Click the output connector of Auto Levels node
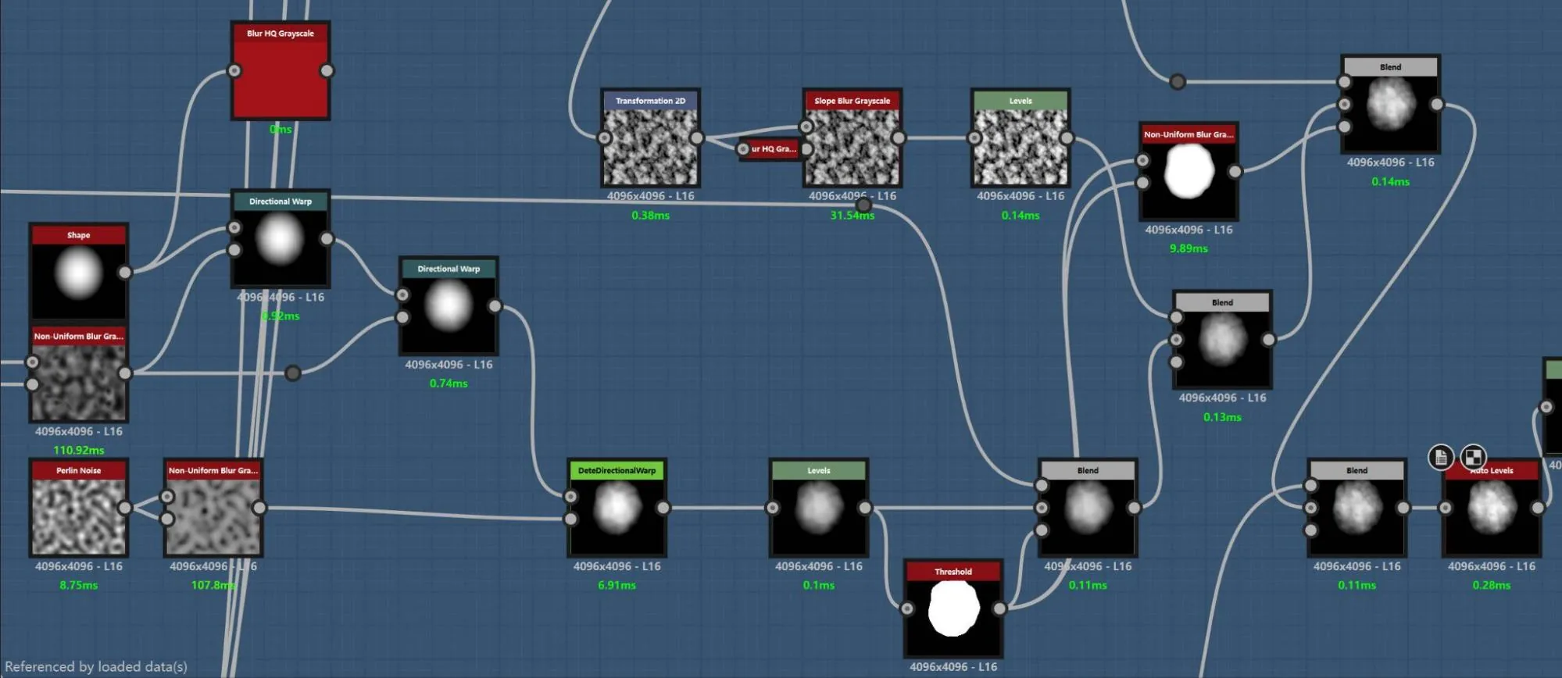This screenshot has width=1562, height=678. pos(1538,508)
